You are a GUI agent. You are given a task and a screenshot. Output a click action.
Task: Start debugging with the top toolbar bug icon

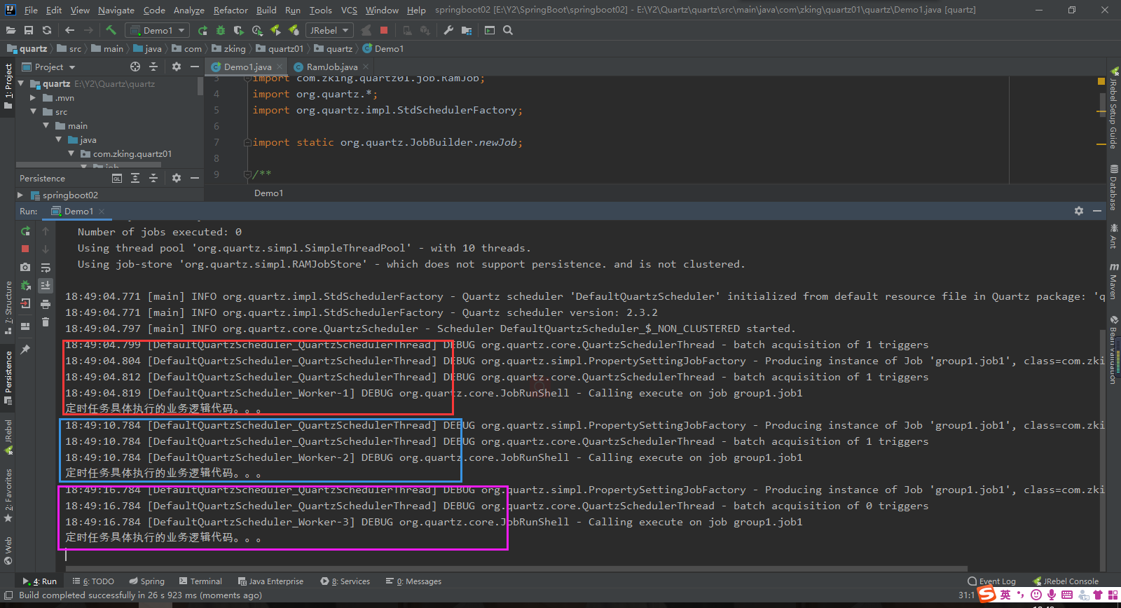click(x=221, y=30)
